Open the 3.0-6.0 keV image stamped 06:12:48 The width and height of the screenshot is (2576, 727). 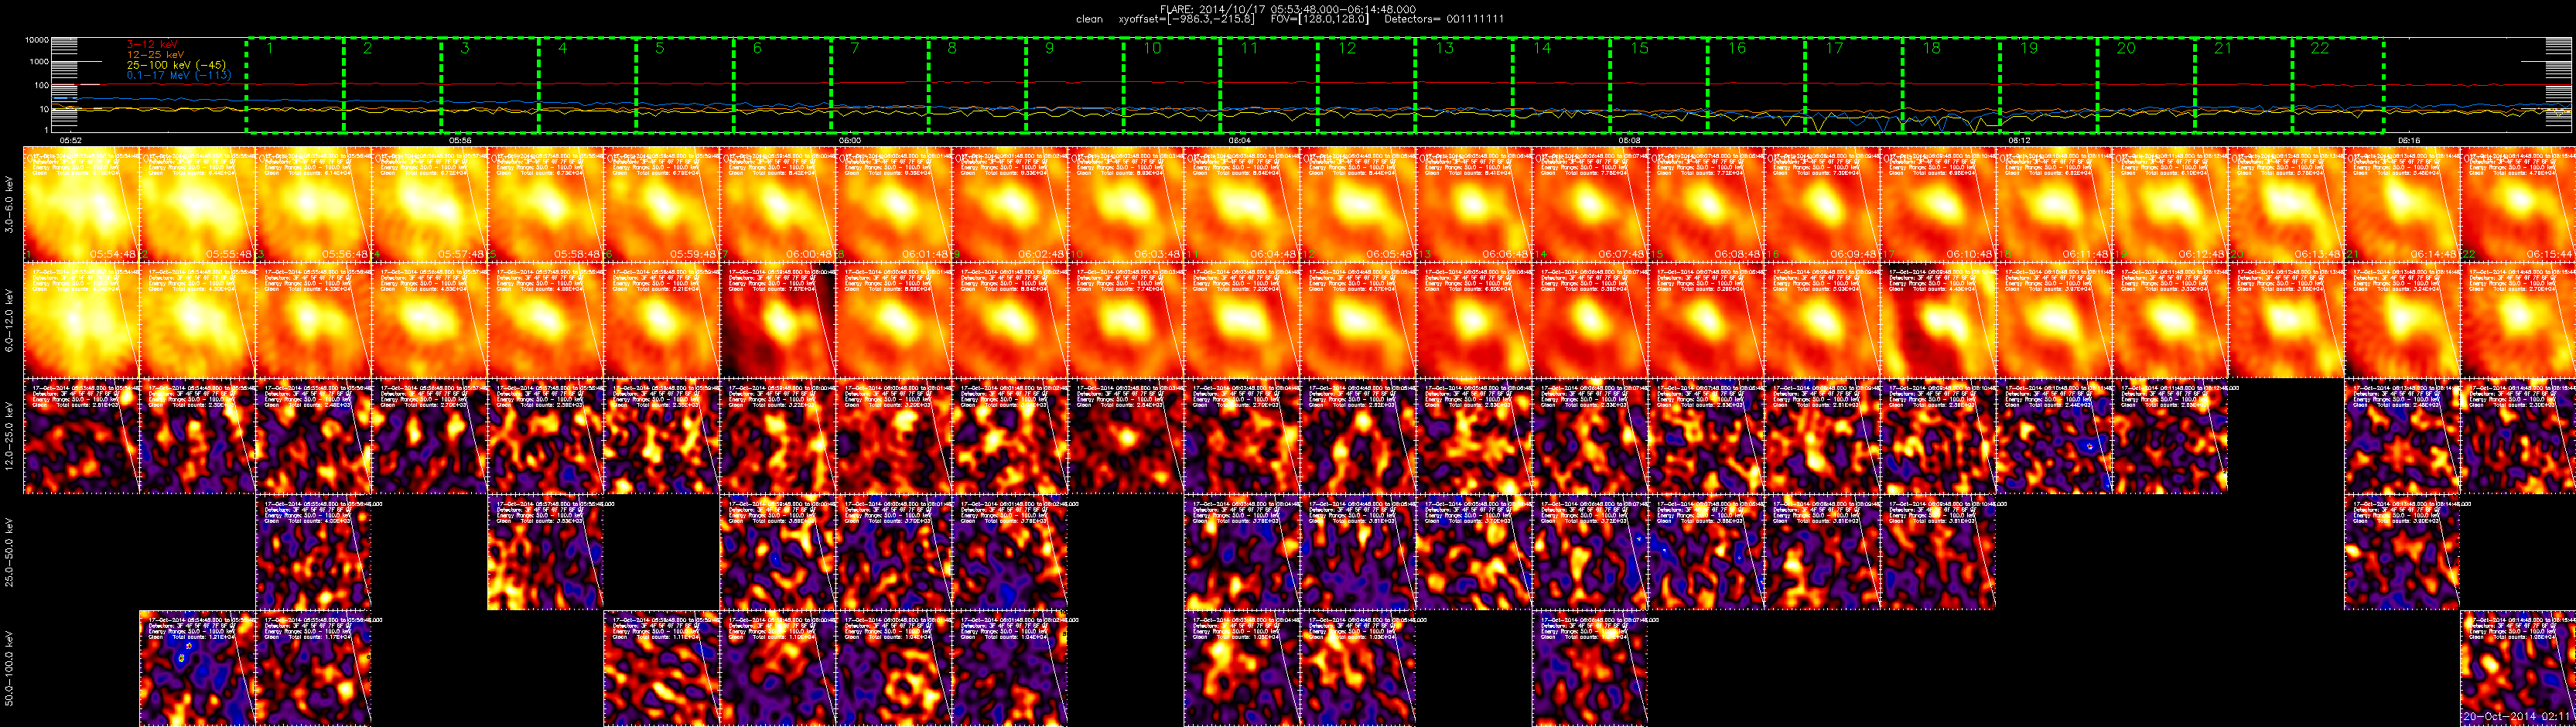click(x=2169, y=204)
